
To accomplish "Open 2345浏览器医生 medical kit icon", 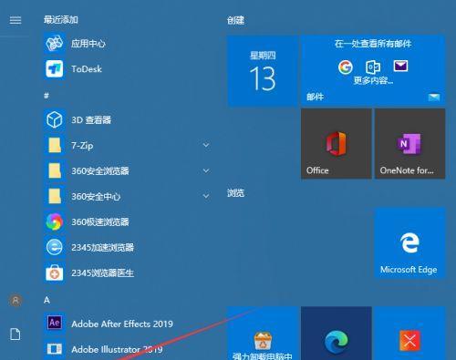I will pos(55,273).
